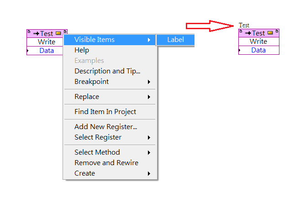The width and height of the screenshot is (305, 198).
Task: Click the Data input terminal arrow on right node
Action: 240,50
